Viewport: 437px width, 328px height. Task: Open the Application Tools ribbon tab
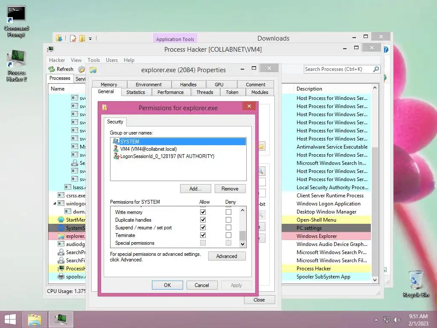(x=175, y=39)
